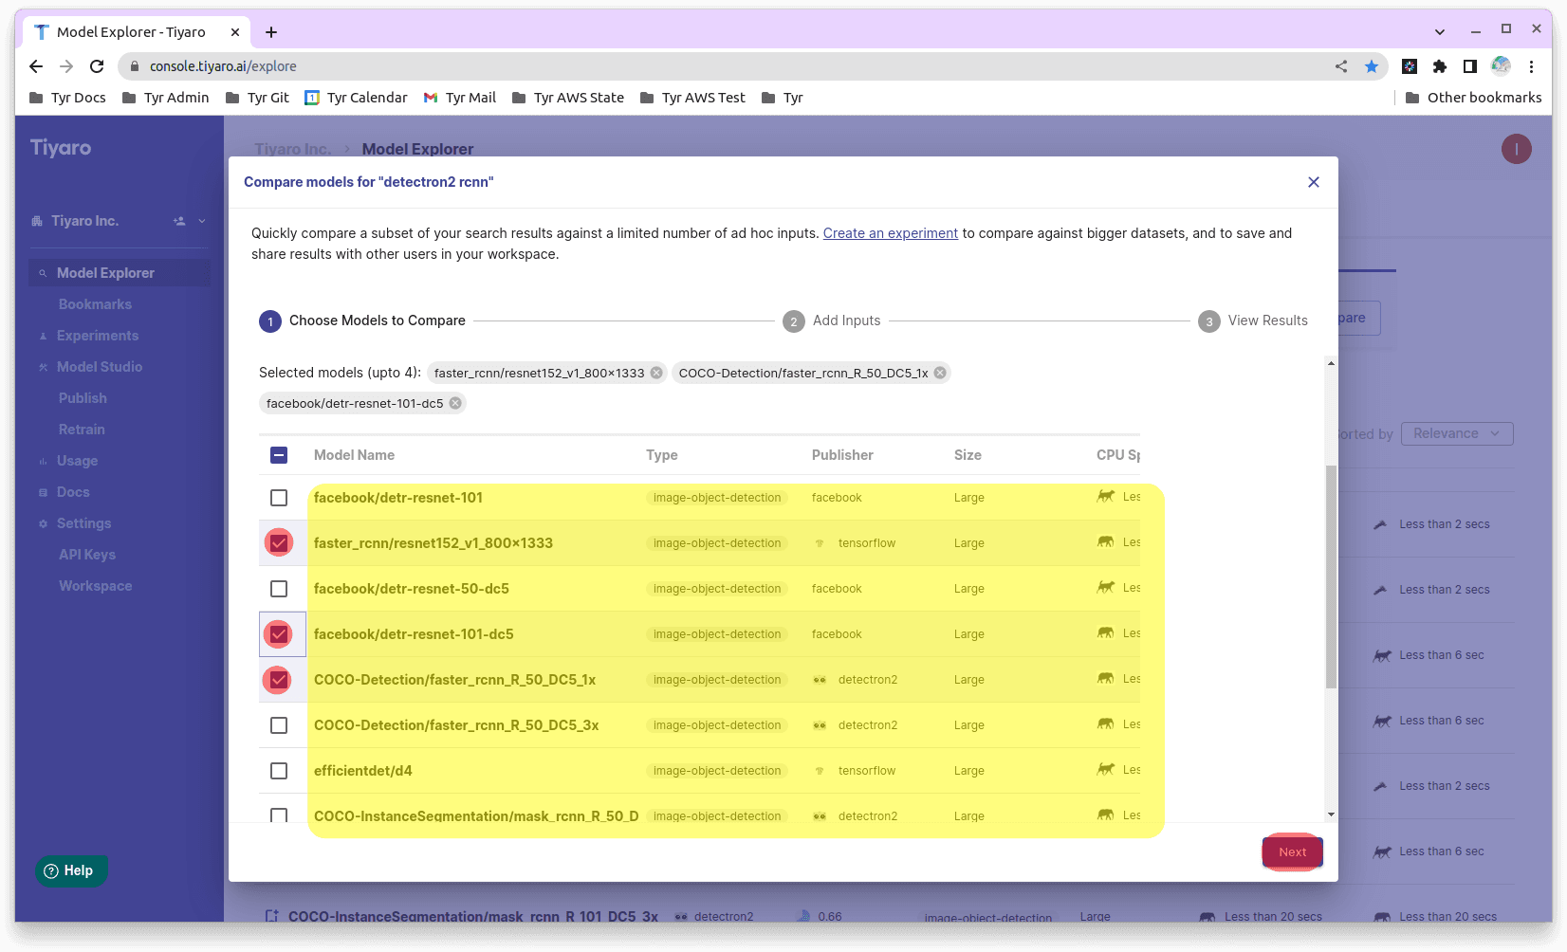Click image-object-detection tag in efficientdet/d4 row

pyautogui.click(x=717, y=771)
